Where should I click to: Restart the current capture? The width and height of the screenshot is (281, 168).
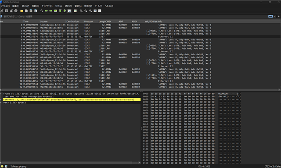click(11, 11)
